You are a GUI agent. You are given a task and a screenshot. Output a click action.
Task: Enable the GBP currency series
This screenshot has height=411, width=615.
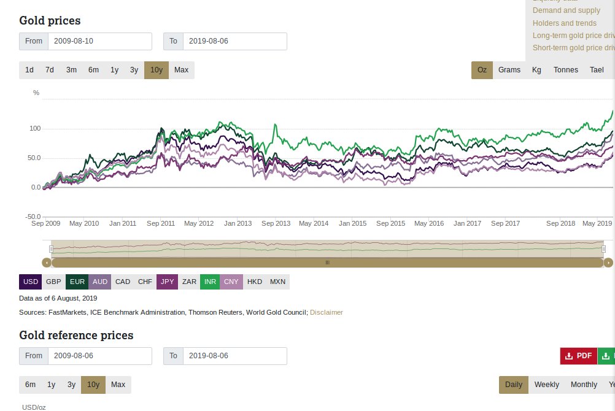click(x=53, y=282)
